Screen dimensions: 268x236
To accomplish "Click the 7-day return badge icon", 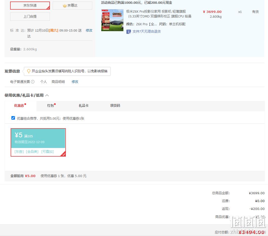I will click(128, 32).
